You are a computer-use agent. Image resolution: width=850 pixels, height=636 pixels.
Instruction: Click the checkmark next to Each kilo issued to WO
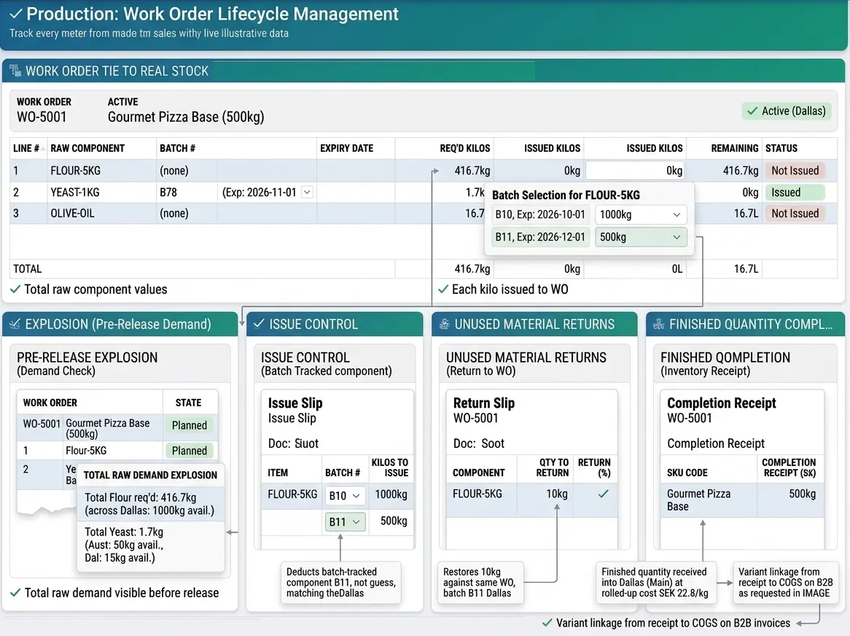coord(443,289)
